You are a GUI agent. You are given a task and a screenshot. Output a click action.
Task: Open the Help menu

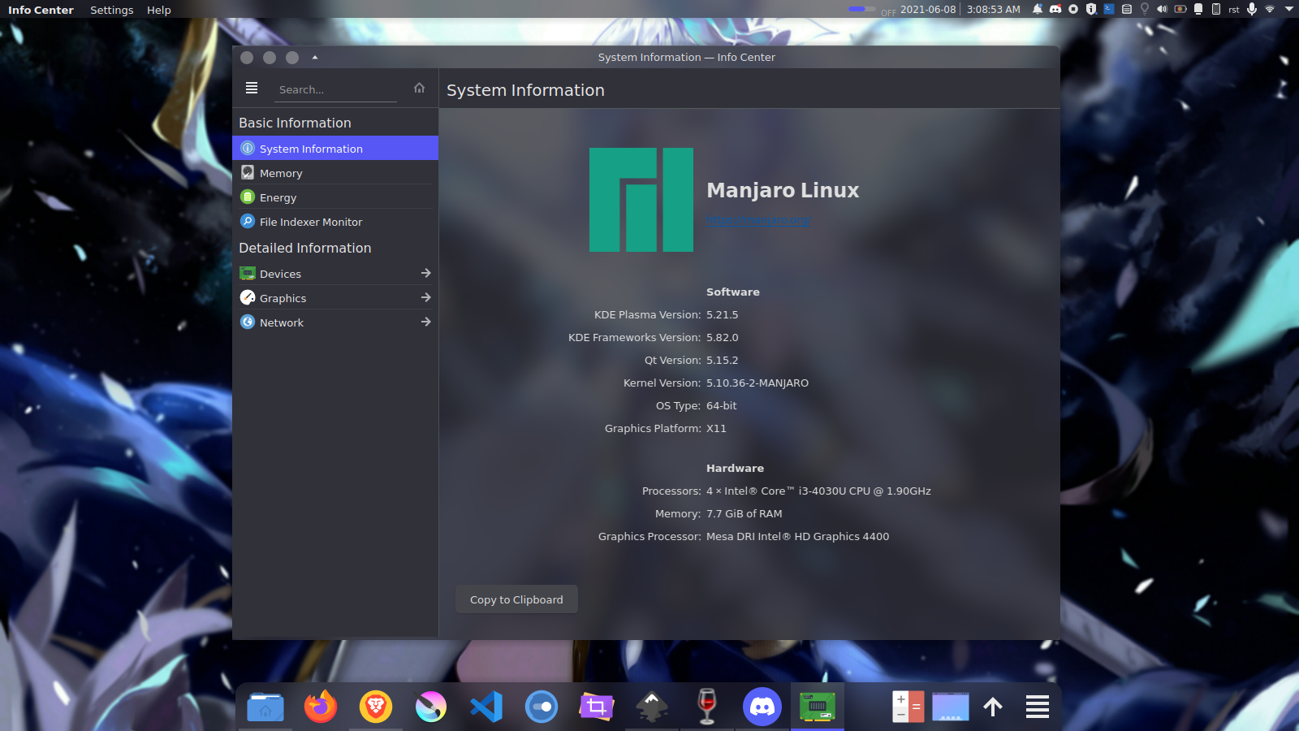coord(158,10)
